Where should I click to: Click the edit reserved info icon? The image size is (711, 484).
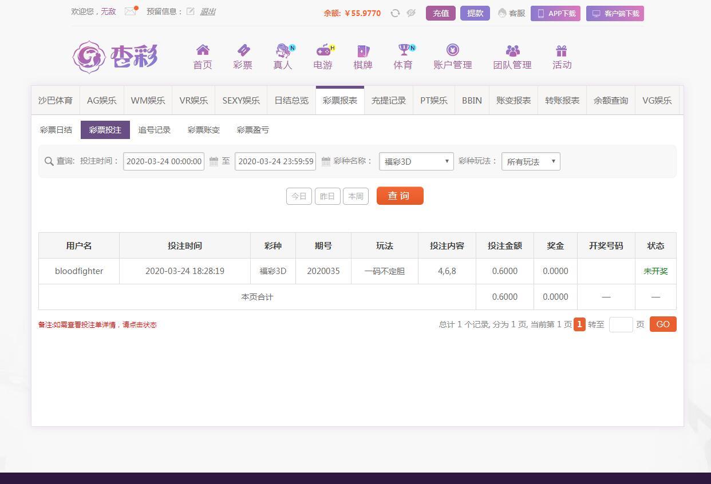tap(191, 11)
